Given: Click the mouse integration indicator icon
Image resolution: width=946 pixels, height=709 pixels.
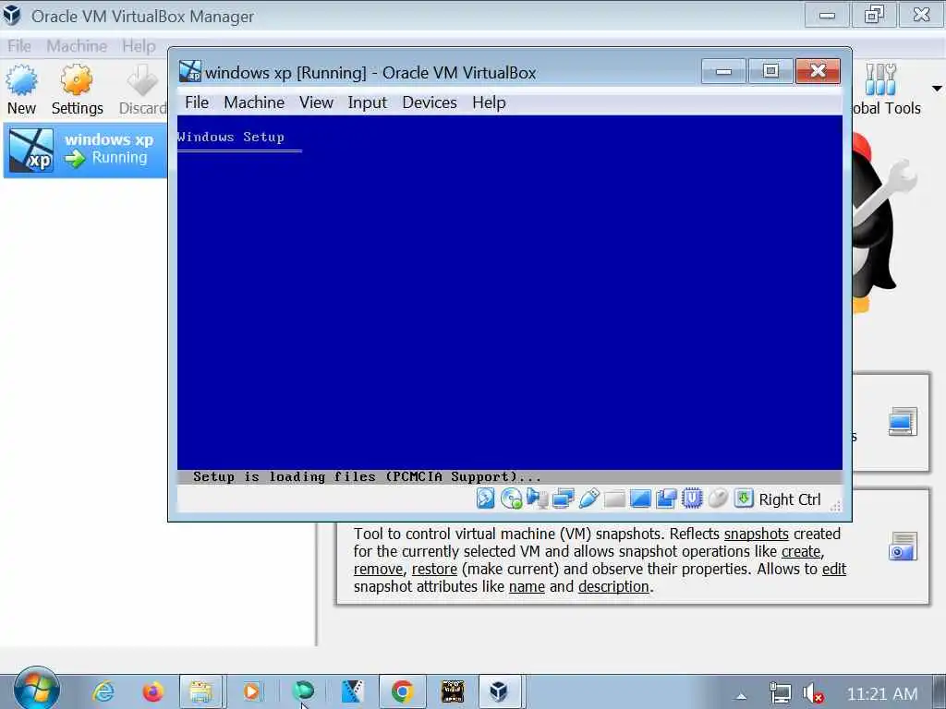Looking at the screenshot, I should point(718,499).
